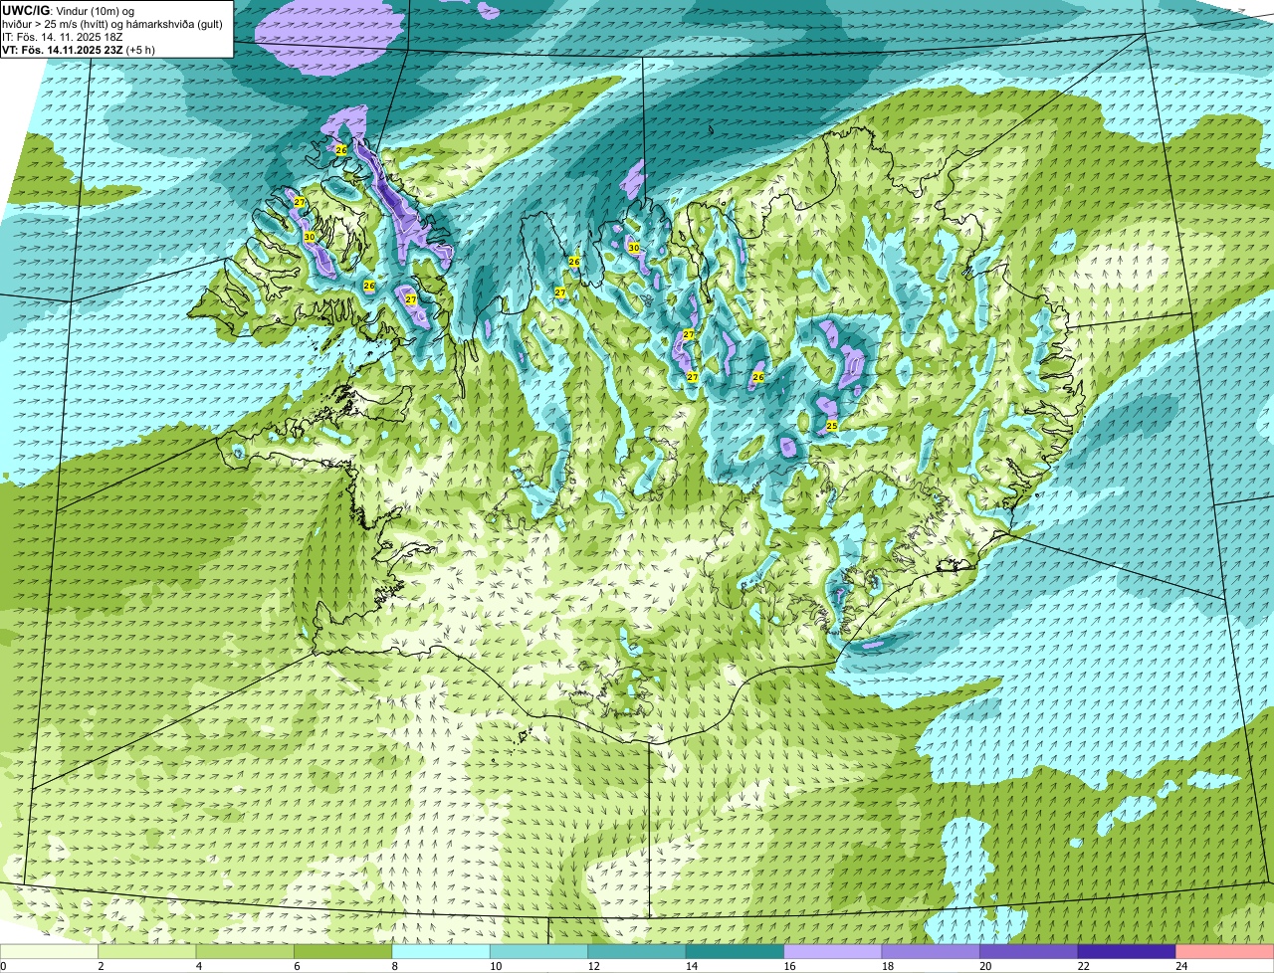Viewport: 1274px width, 973px height.
Task: Click the 0–2 m/s palest cream swatch
Action: pyautogui.click(x=49, y=951)
